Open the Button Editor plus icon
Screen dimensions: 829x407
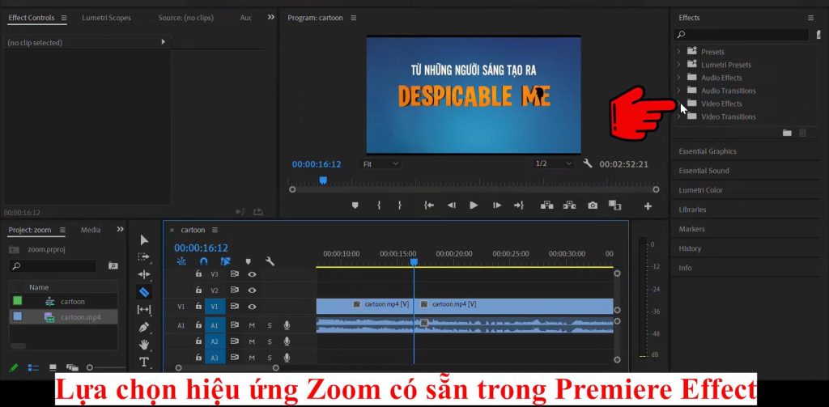click(648, 206)
